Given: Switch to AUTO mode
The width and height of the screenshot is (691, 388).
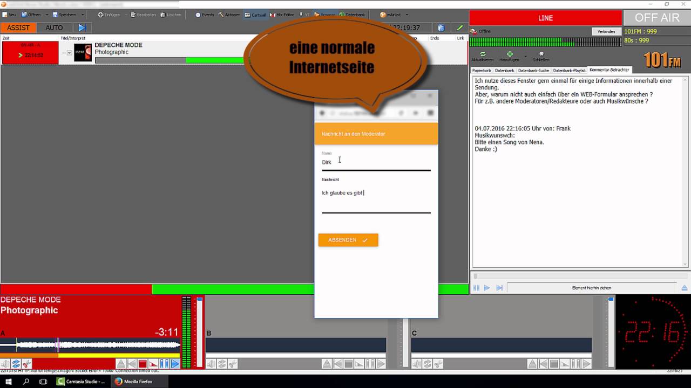Looking at the screenshot, I should [54, 27].
